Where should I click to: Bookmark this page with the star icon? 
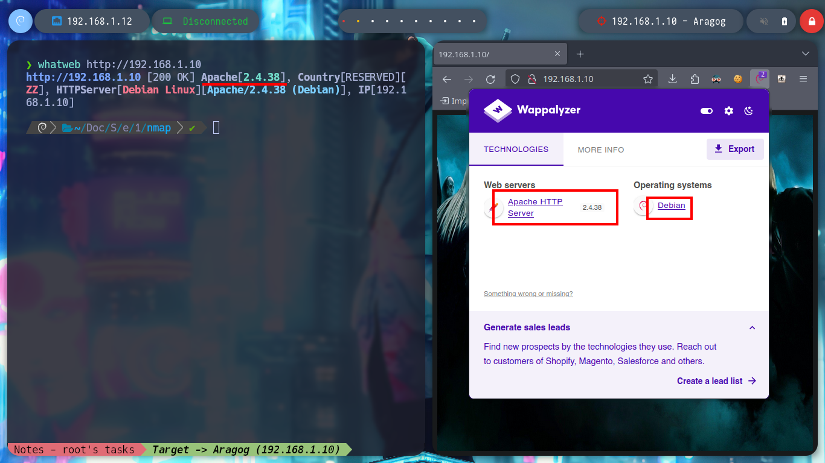tap(648, 79)
